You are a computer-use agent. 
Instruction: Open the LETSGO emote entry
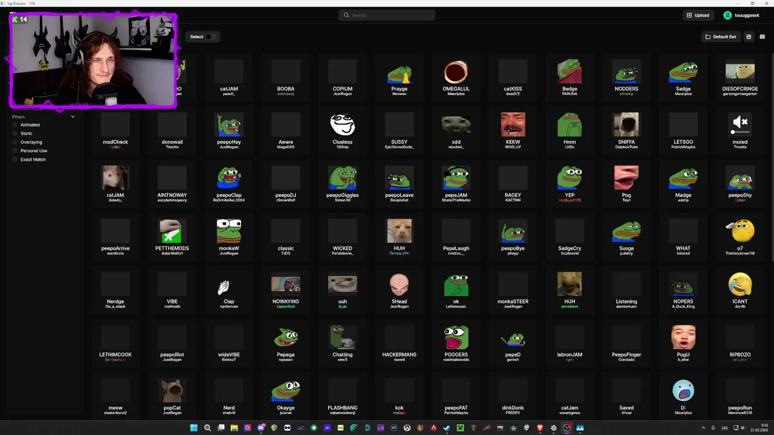[683, 130]
